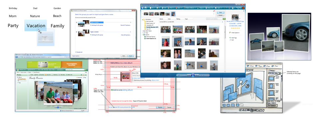Viewport: 313px width, 119px height.
Task: Uncheck the second import group checkbox
Action: click(77, 32)
